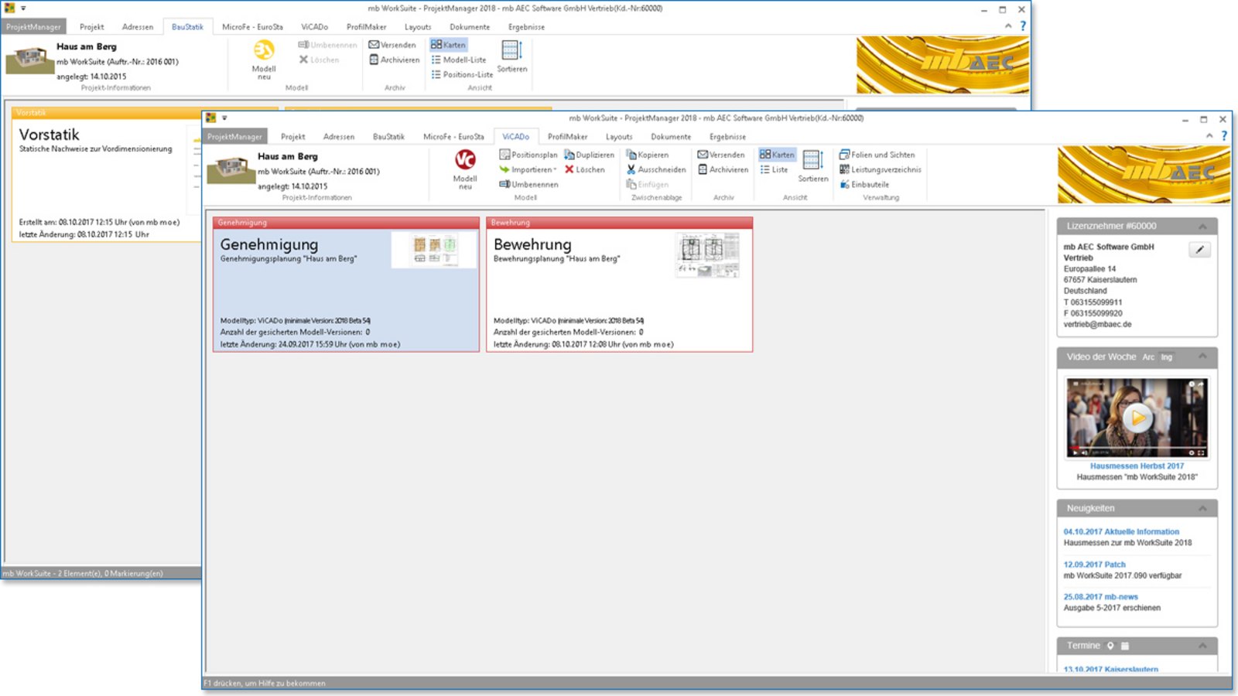Click Archivieren in front window Archiv group

pyautogui.click(x=723, y=169)
